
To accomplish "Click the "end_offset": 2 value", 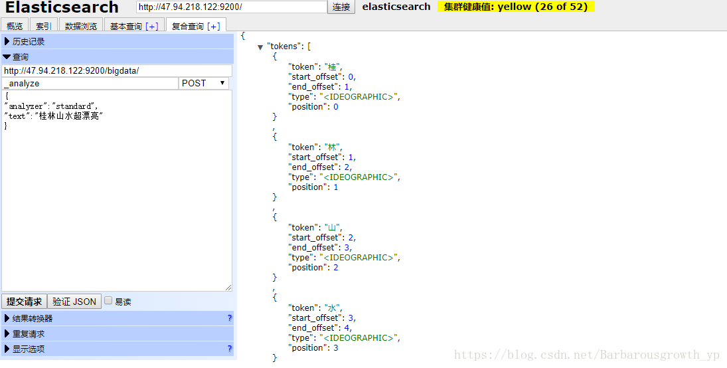I will (x=347, y=167).
